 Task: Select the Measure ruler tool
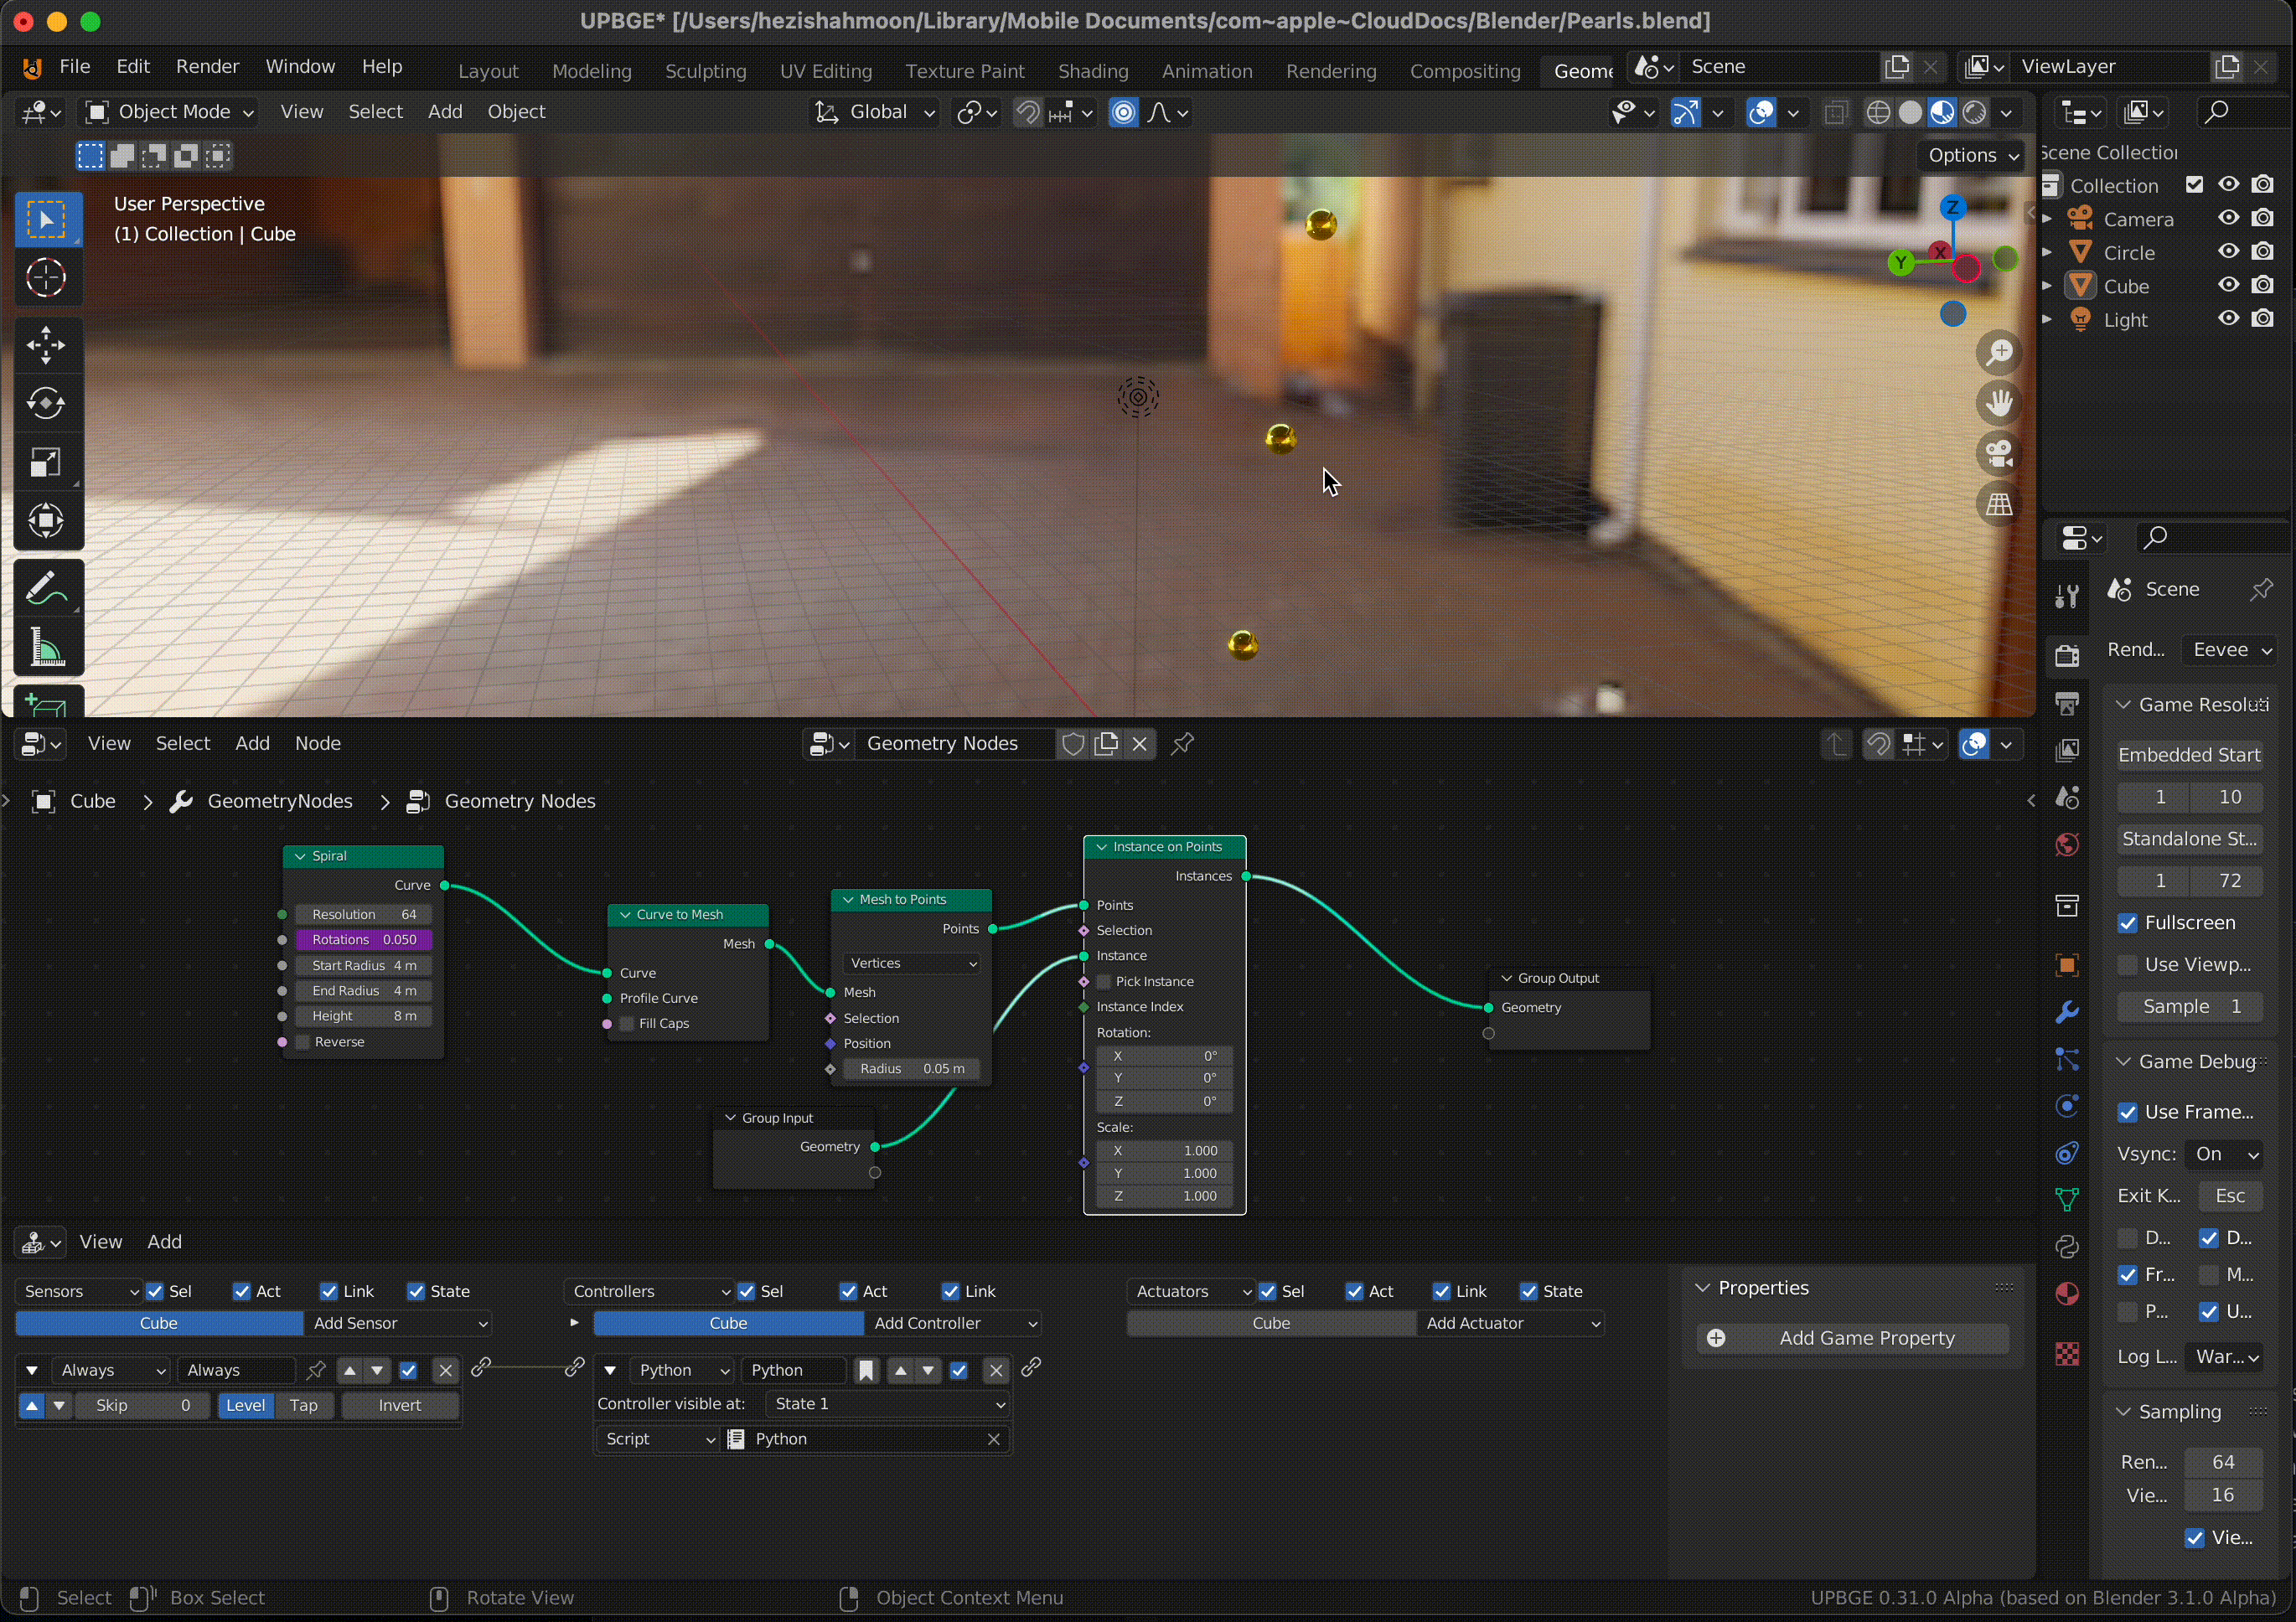tap(46, 649)
